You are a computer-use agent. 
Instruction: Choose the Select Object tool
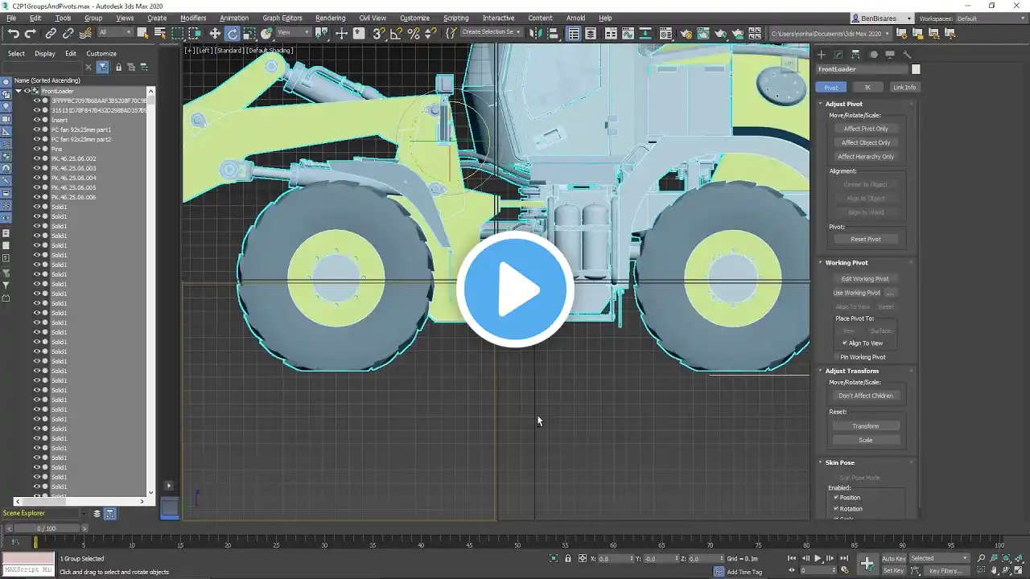click(x=142, y=33)
